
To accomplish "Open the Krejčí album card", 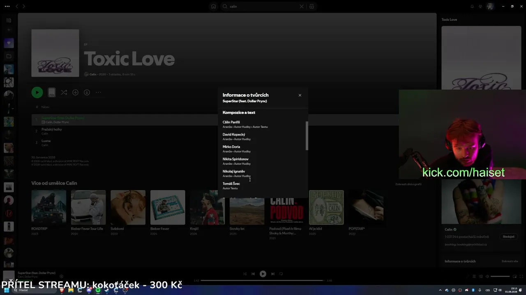I will 208,213.
